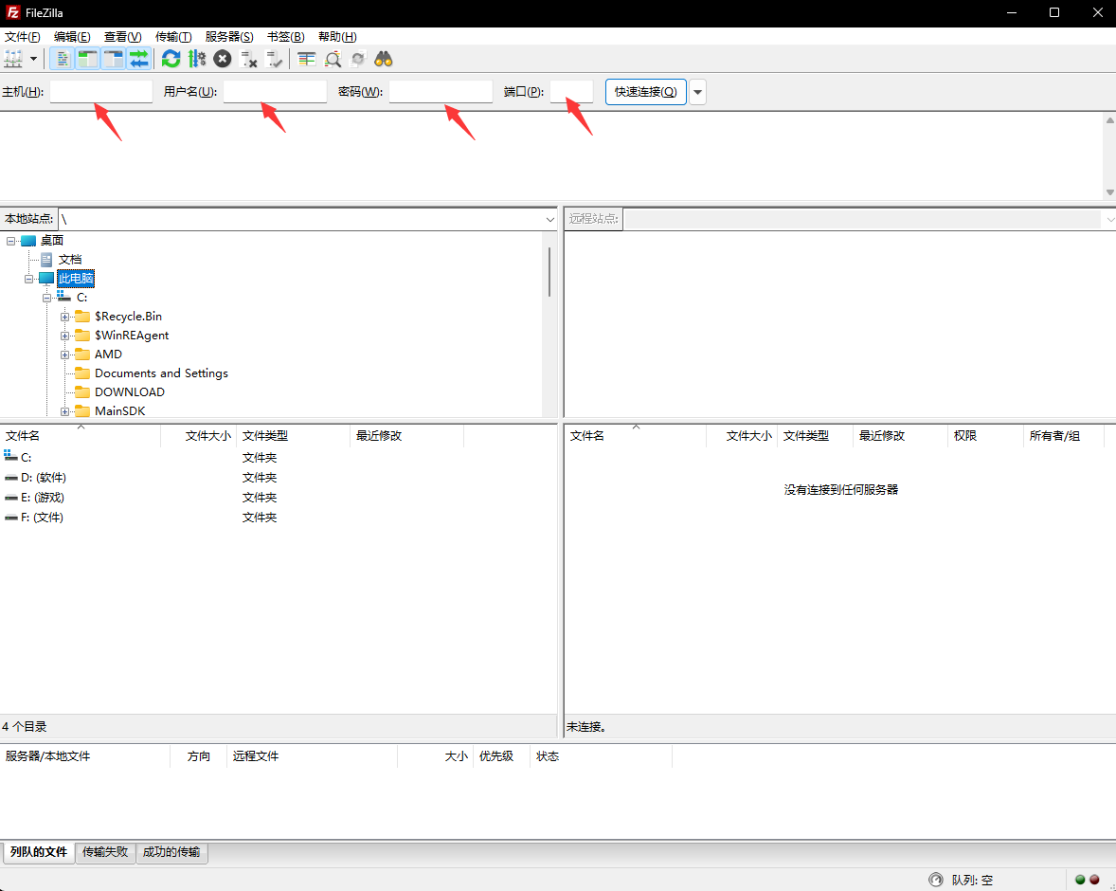
Task: Click the 快速连接(Q) button
Action: tap(645, 92)
